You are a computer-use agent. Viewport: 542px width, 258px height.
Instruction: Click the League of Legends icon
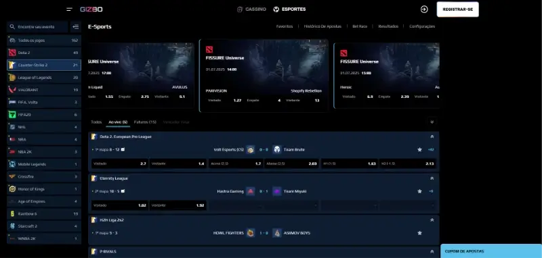pyautogui.click(x=12, y=78)
